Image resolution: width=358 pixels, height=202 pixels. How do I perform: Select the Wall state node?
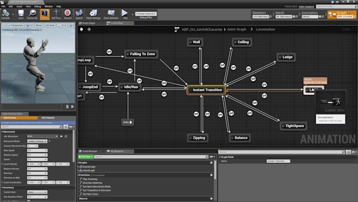[x=195, y=42]
